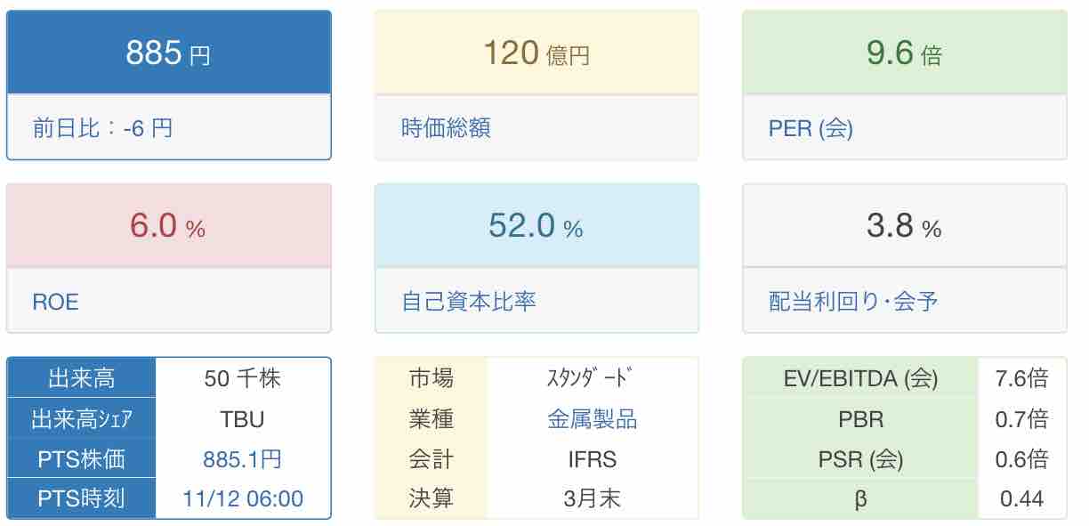1089x526 pixels.
Task: Click the 出来高シェア row header
Action: pos(81,419)
